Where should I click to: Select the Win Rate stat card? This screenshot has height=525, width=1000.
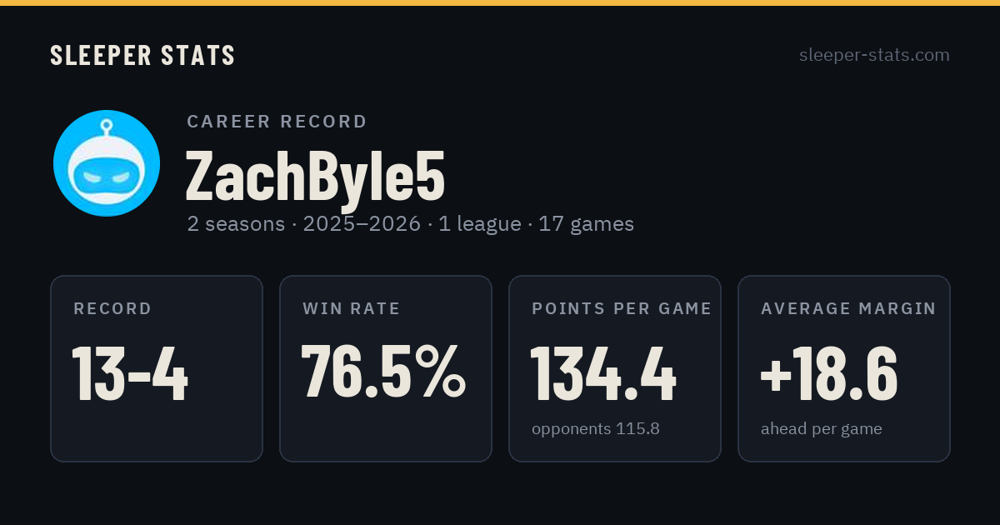(386, 368)
